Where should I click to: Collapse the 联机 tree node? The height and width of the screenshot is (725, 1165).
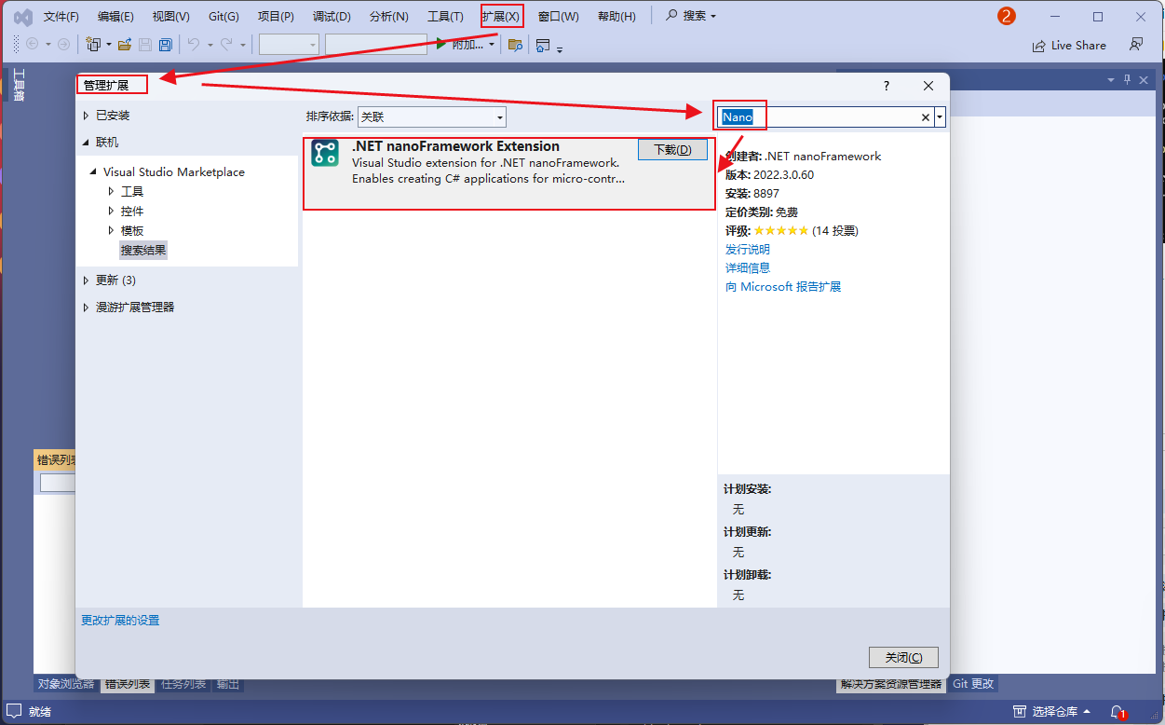pos(86,143)
